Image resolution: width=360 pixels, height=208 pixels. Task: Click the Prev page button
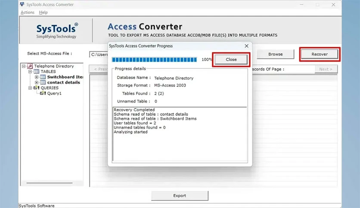(x=99, y=69)
